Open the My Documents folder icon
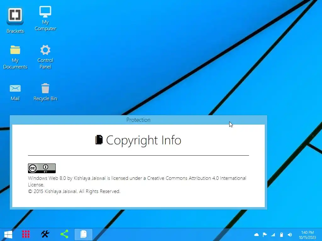This screenshot has height=241, width=322. pyautogui.click(x=15, y=57)
